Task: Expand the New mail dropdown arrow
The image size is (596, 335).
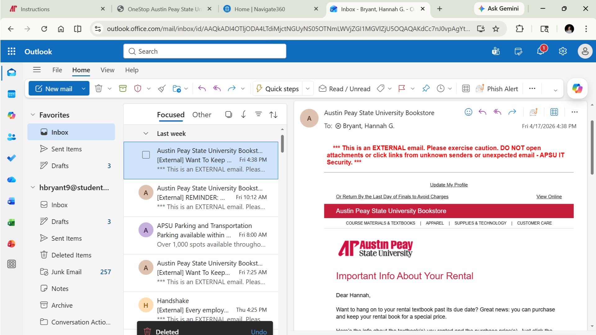Action: (84, 88)
